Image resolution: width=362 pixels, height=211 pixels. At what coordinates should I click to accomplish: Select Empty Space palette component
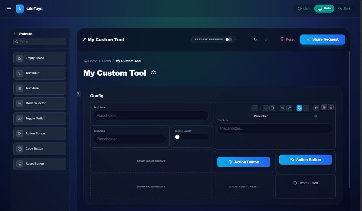[x=40, y=58]
